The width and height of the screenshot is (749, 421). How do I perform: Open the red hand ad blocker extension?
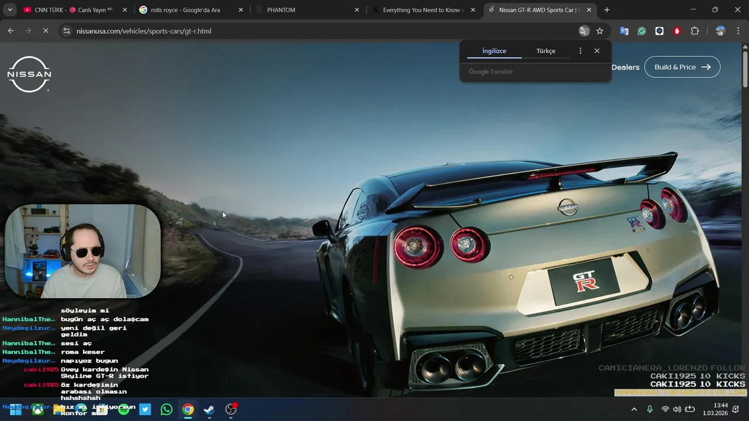click(677, 31)
